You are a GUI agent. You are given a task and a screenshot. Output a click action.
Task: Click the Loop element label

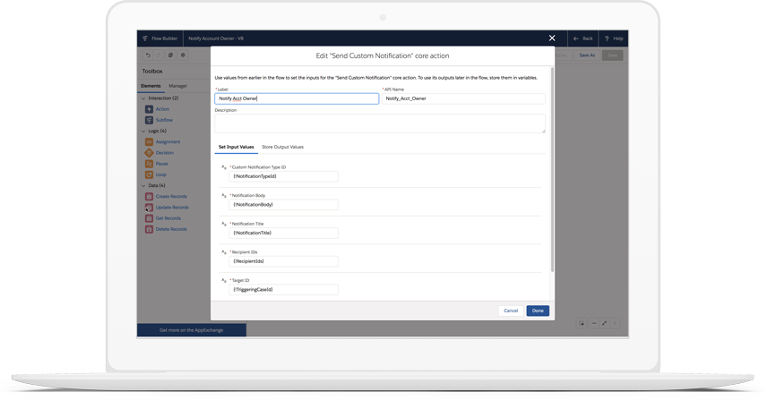[x=161, y=174]
